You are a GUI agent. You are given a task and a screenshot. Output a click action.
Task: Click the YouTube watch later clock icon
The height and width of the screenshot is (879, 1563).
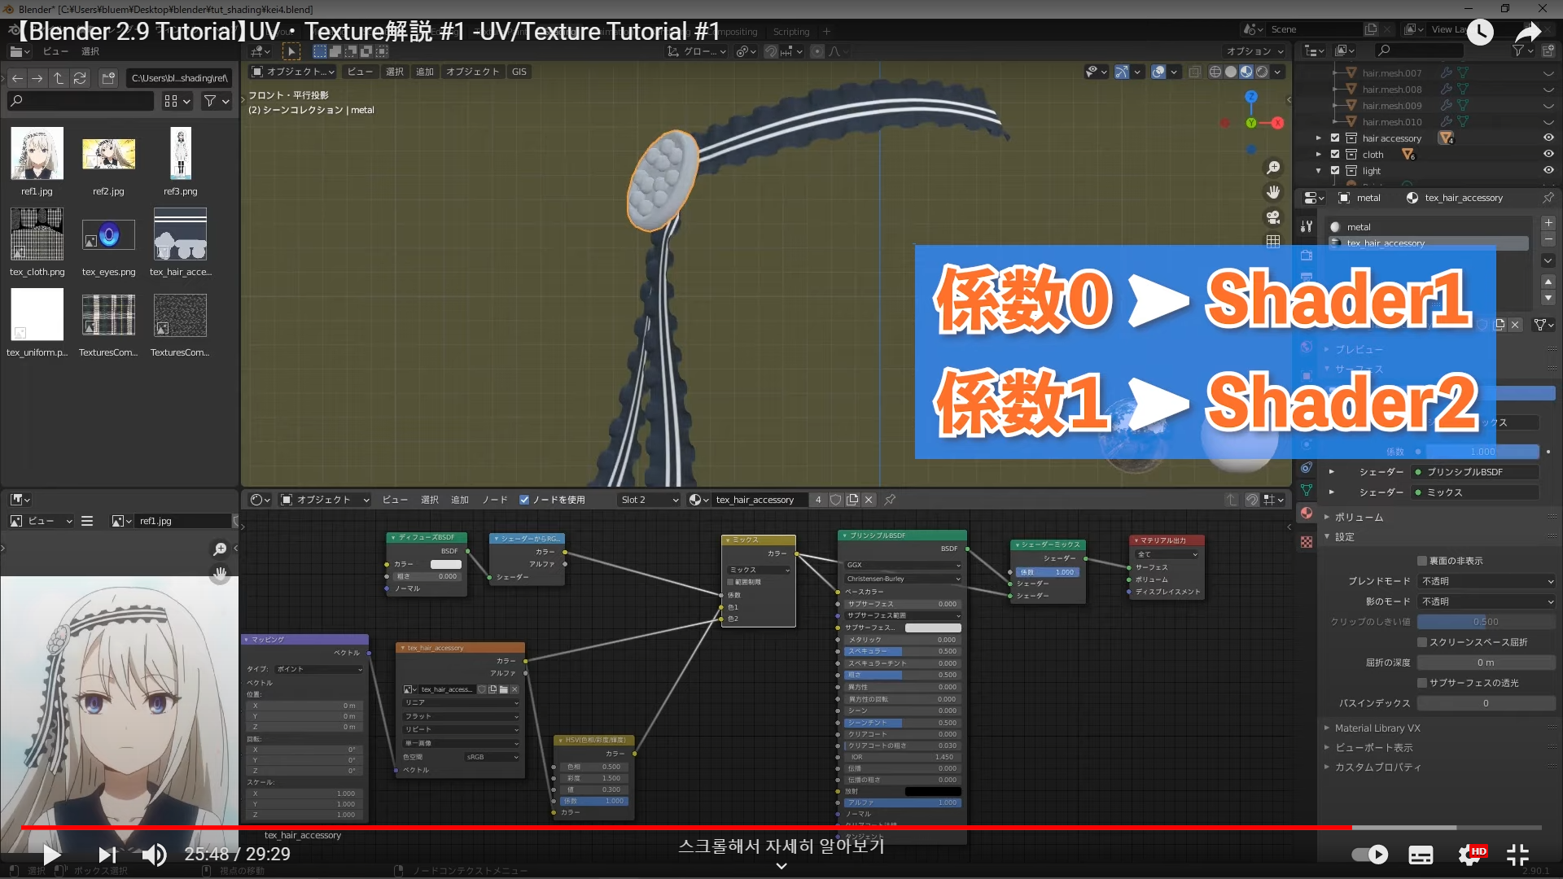[x=1480, y=33]
